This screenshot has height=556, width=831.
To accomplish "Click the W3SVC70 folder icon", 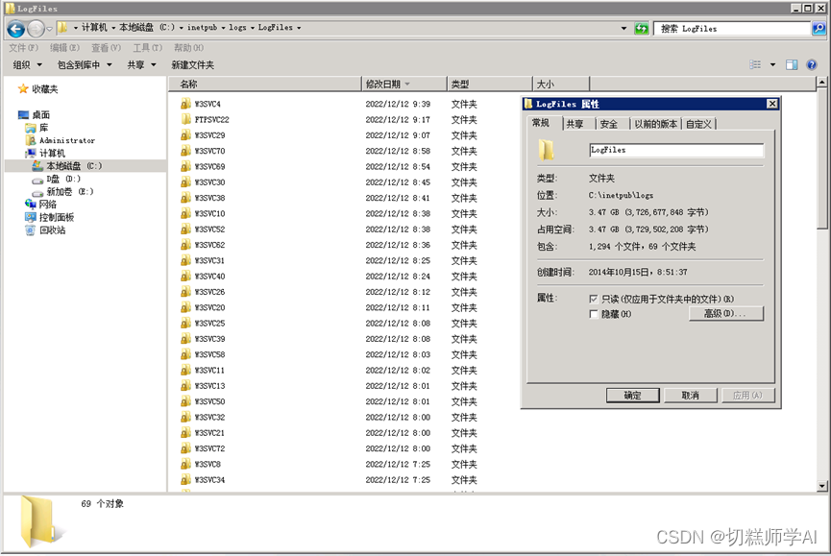I will tap(185, 151).
